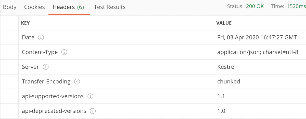This screenshot has width=306, height=119.
Task: Go to the Test Results tab
Action: tap(110, 7)
